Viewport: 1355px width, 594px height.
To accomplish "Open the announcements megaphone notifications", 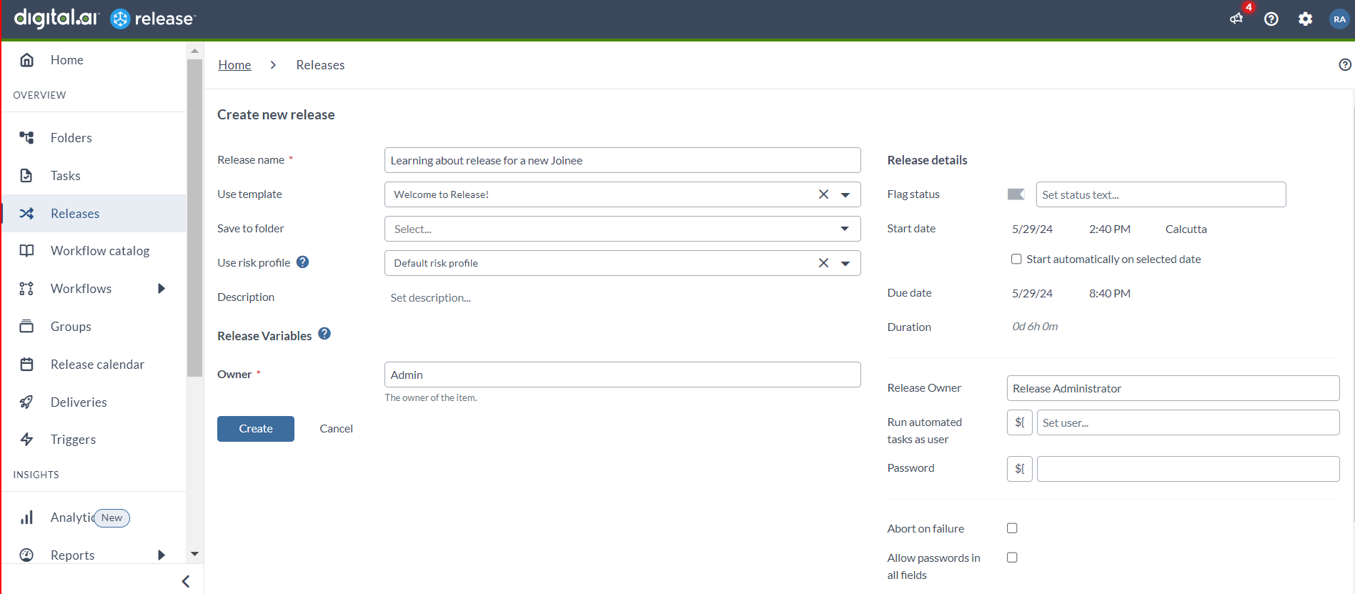I will coord(1236,19).
